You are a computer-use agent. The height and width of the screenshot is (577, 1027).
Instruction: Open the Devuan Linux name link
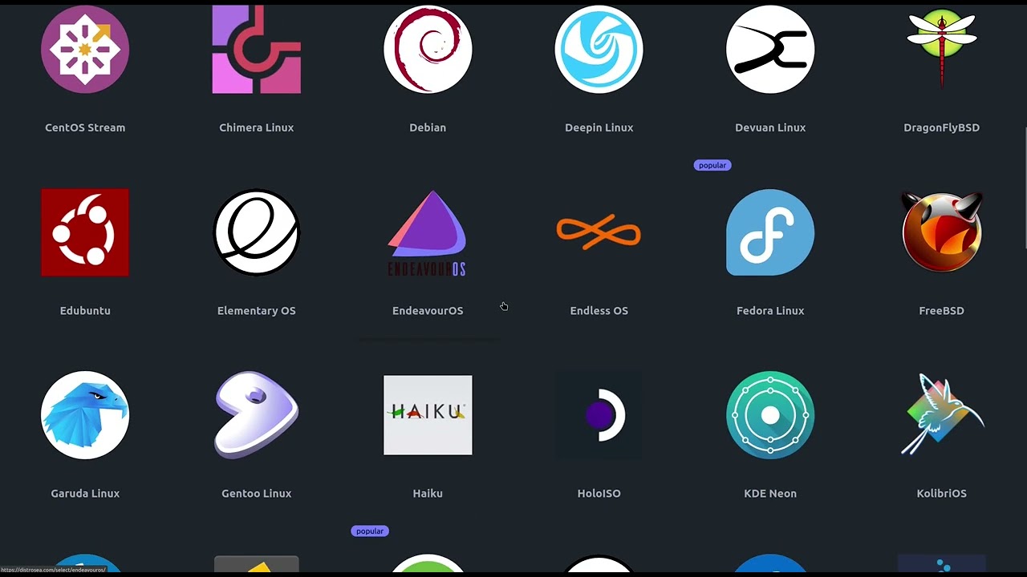click(x=770, y=127)
